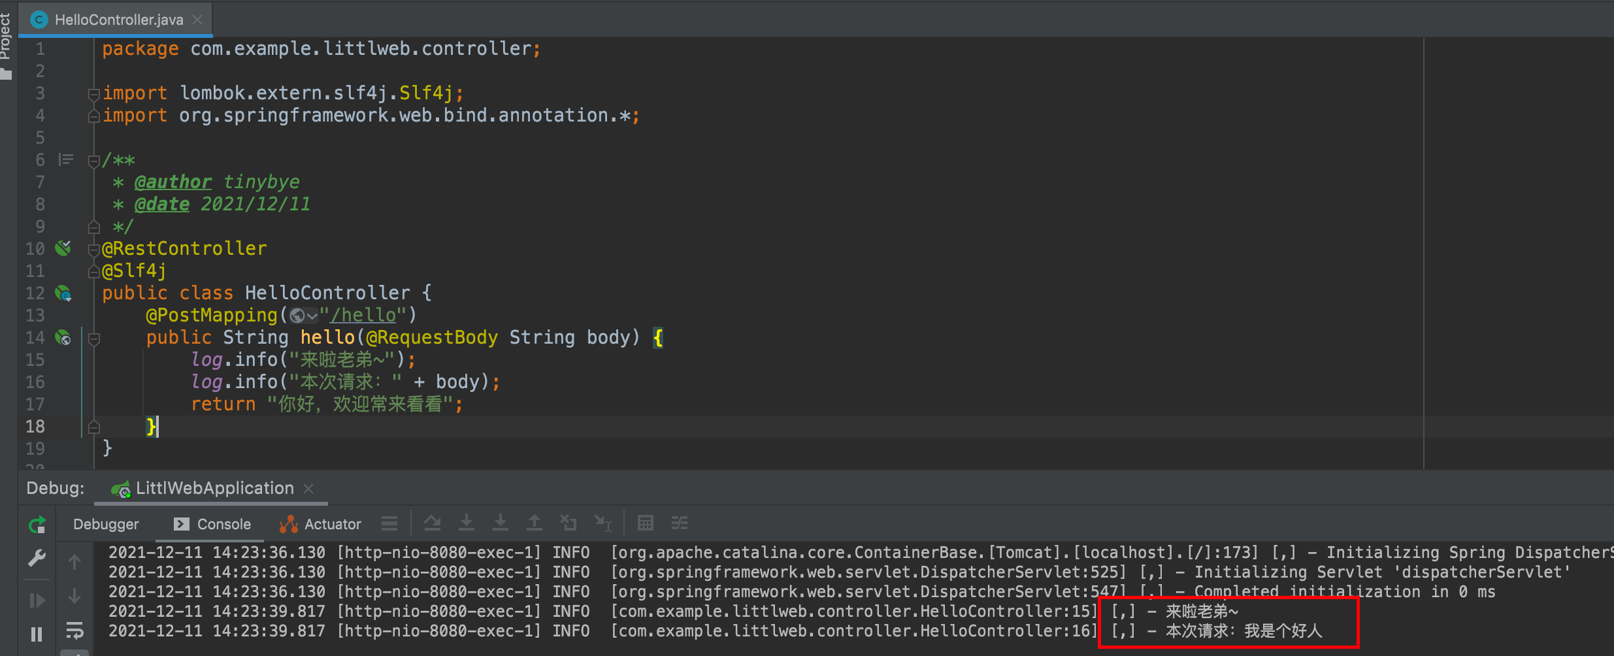This screenshot has height=656, width=1614.
Task: Click the @date Javadoc tag
Action: (161, 204)
